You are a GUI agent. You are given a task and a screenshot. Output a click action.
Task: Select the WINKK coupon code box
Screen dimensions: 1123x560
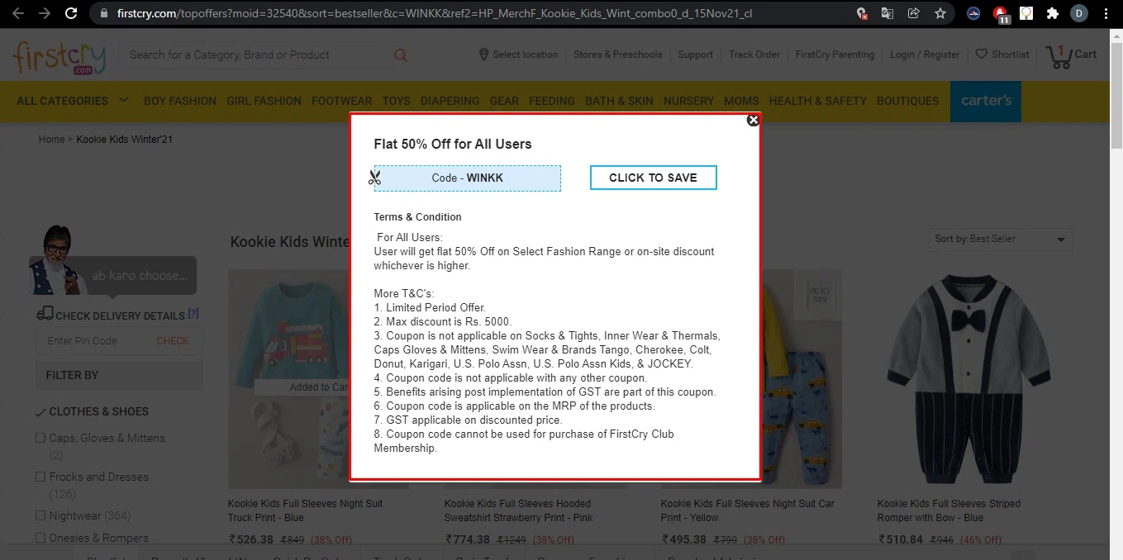467,178
